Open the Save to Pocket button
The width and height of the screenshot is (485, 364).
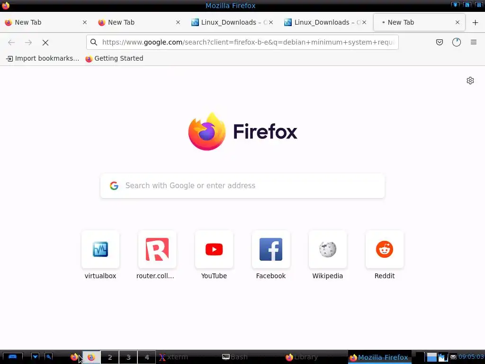point(440,42)
